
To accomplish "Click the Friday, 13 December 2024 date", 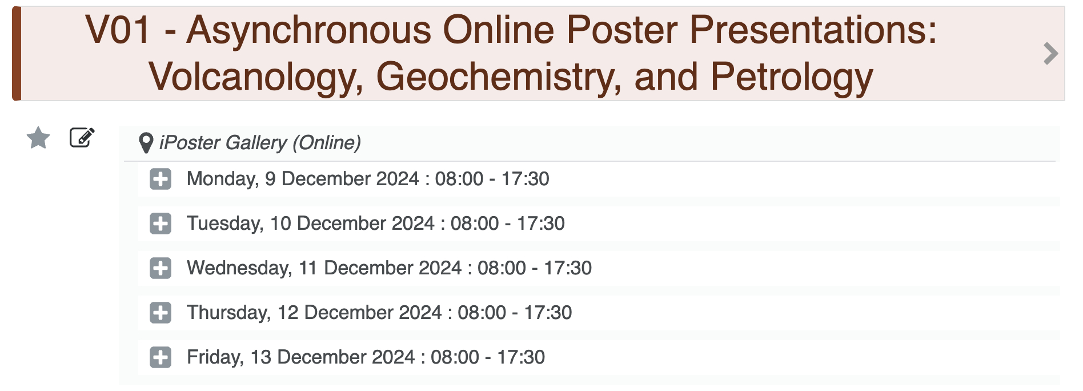I will [x=300, y=357].
